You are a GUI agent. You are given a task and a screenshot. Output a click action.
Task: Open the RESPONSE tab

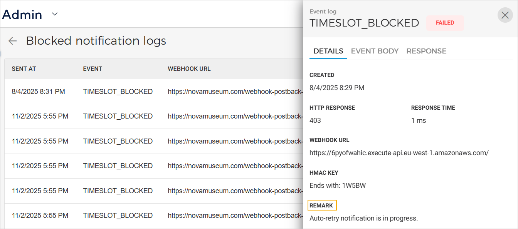point(426,51)
